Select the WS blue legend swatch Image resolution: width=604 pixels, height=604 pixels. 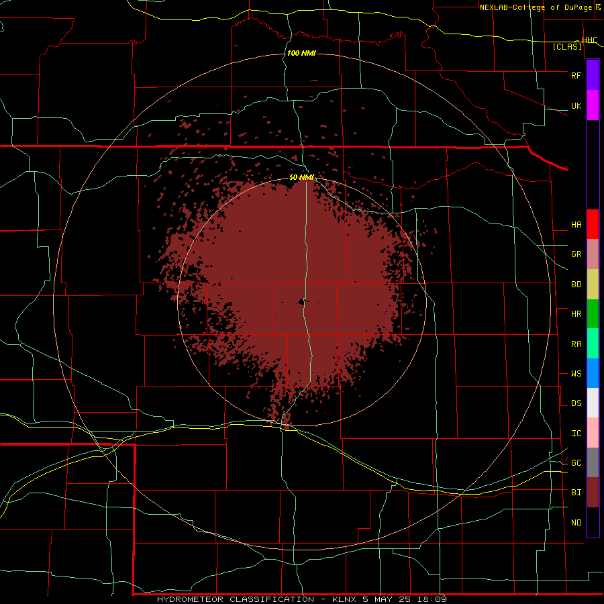coord(593,373)
